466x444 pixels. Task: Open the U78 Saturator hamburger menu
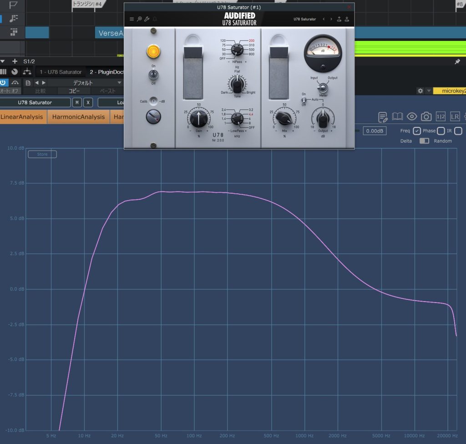pos(132,19)
